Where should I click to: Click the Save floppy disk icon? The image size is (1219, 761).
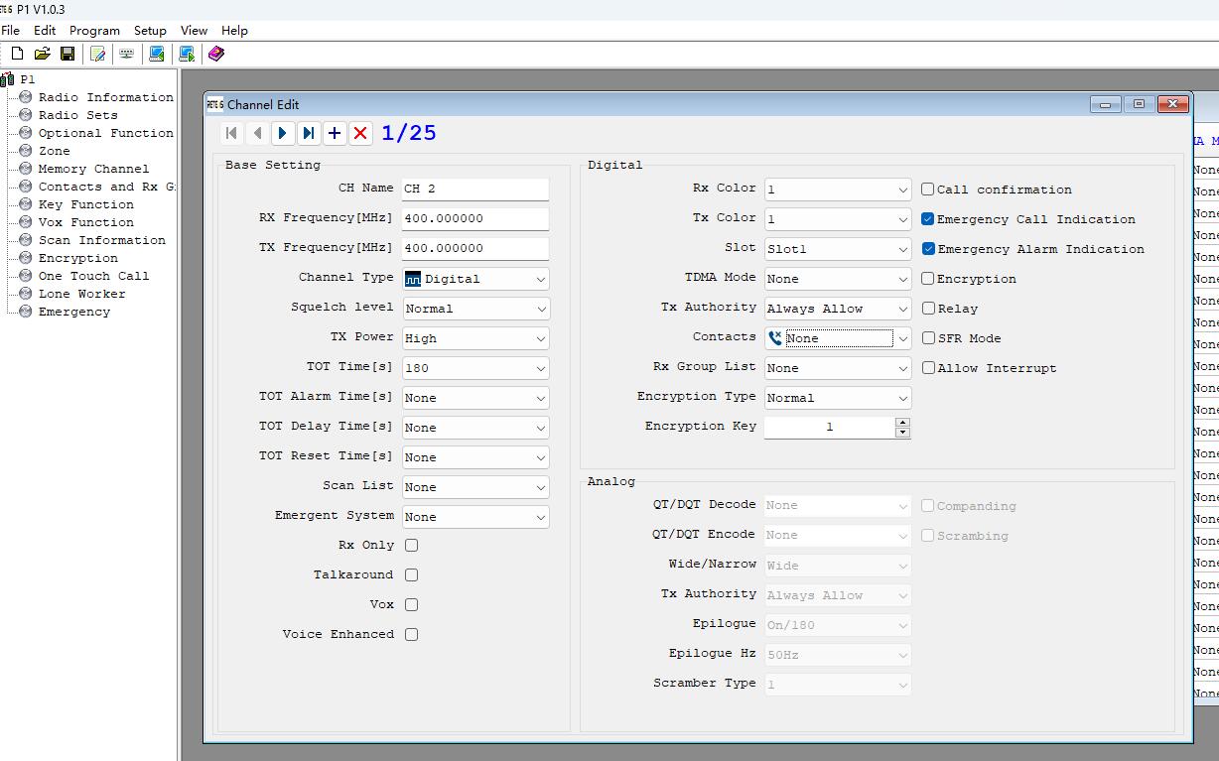68,54
